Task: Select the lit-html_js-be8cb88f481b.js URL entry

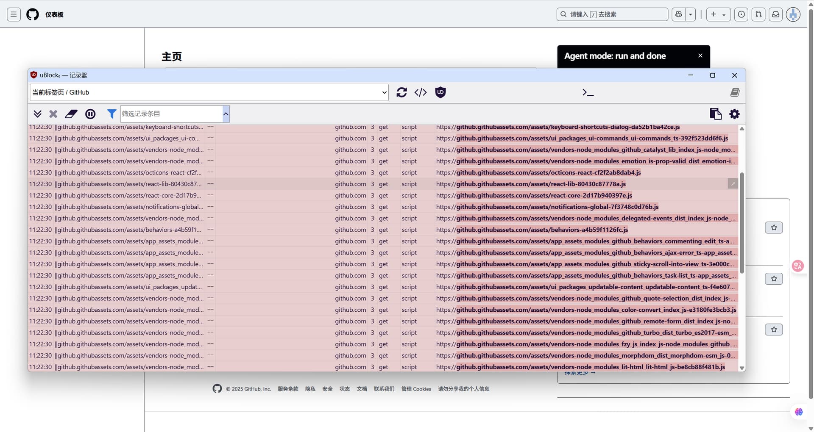Action: point(580,367)
